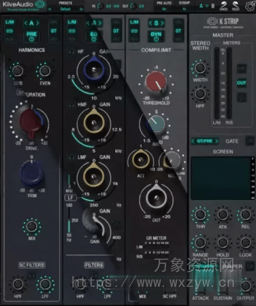Toggle ST mode in the Harmonics module

click(54, 31)
